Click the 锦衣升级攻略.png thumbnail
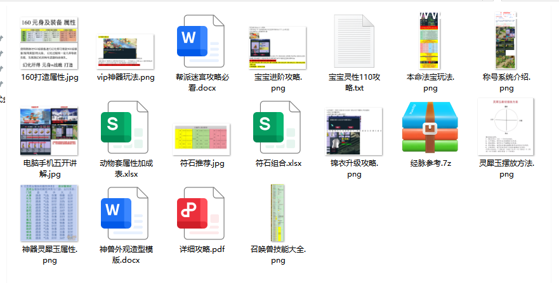This screenshot has width=559, height=283. click(354, 131)
